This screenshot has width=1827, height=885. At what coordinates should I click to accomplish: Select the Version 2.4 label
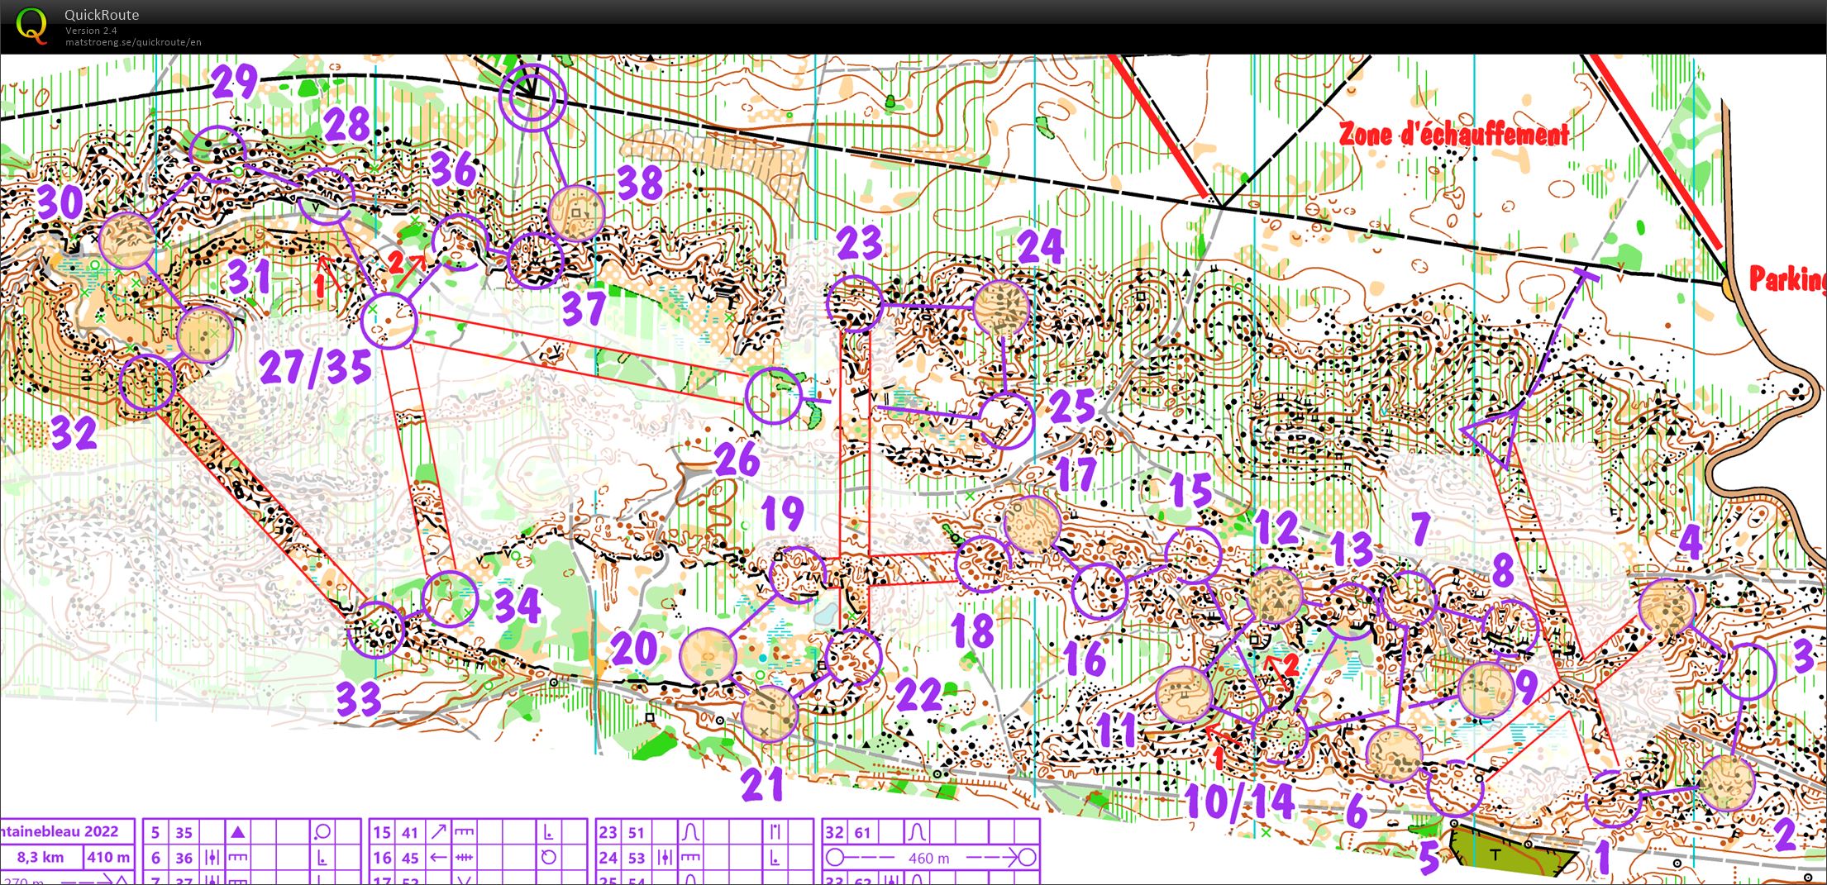(x=91, y=31)
